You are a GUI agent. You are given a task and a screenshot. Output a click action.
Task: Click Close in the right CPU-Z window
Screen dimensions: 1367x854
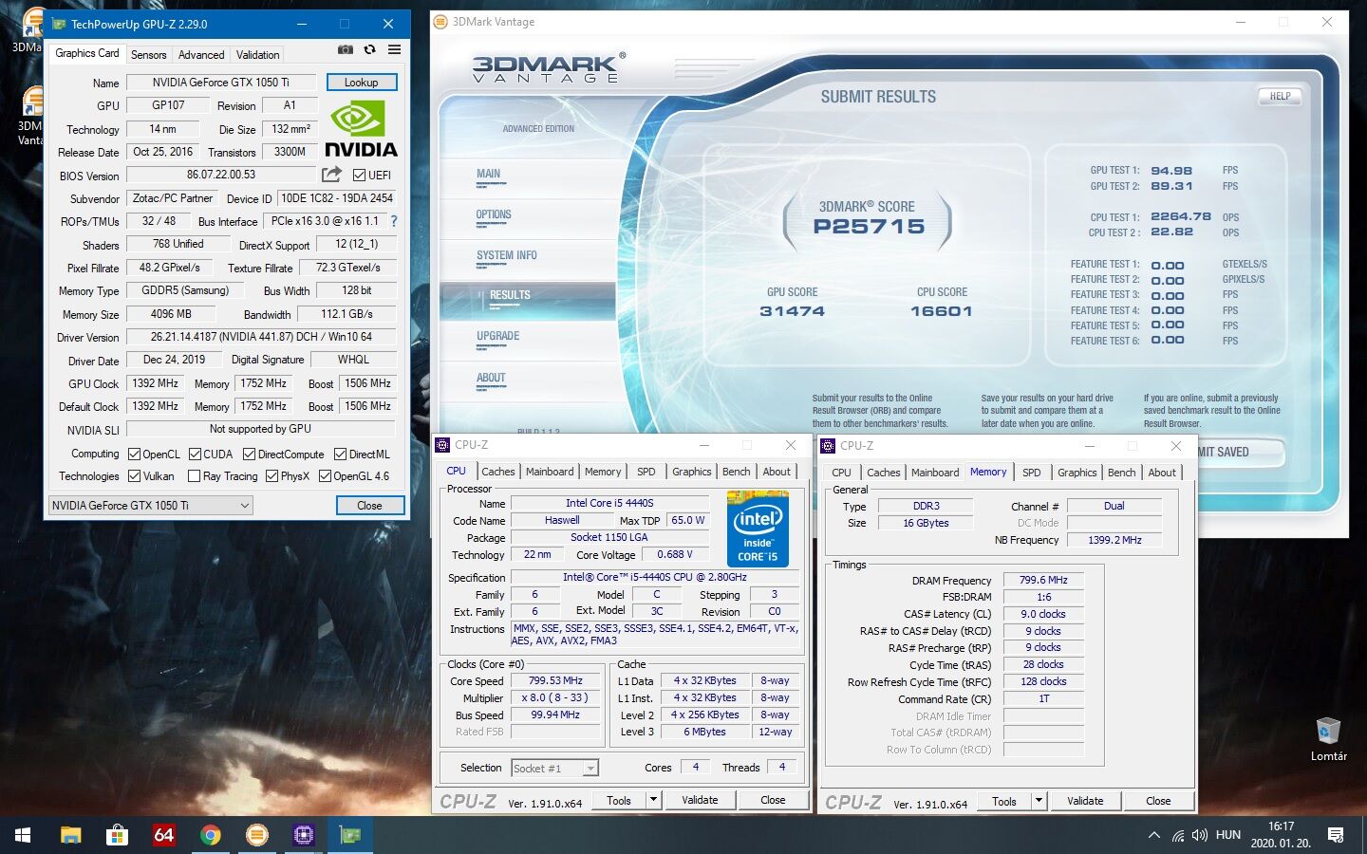click(1158, 801)
